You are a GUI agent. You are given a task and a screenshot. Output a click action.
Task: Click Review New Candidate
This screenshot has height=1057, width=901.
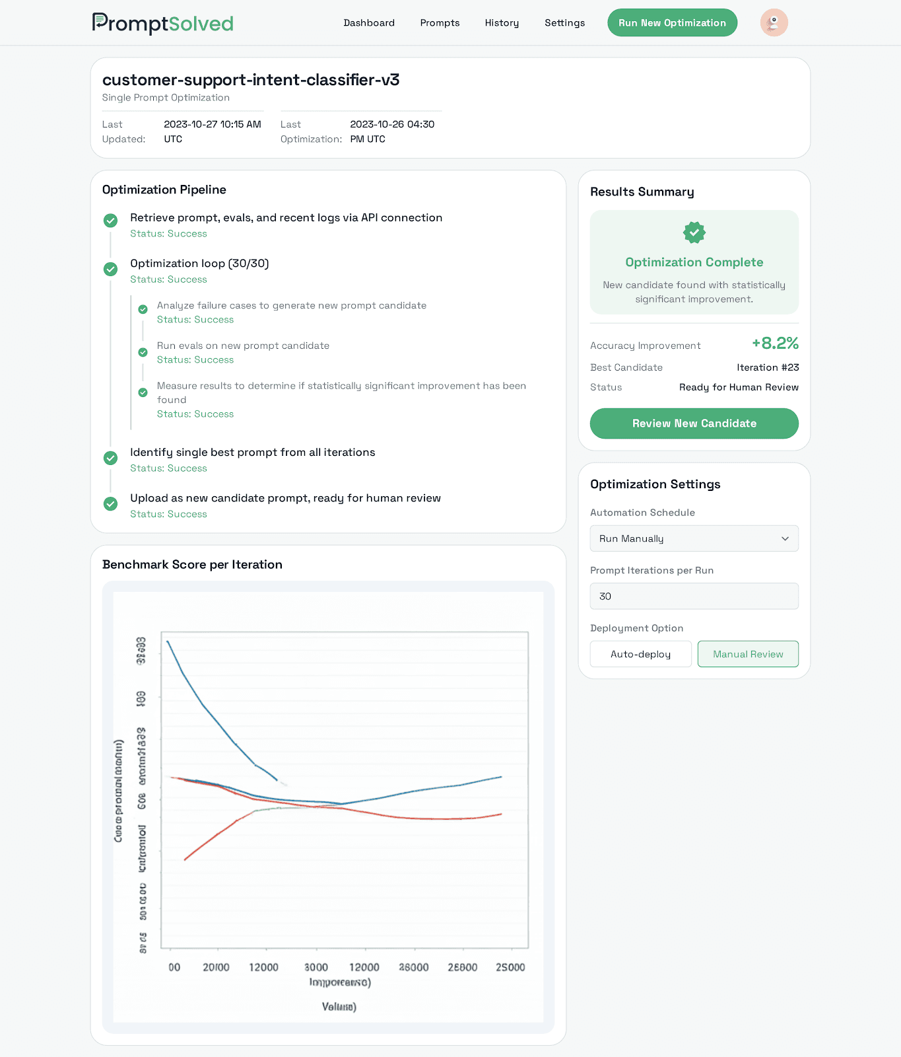tap(694, 423)
